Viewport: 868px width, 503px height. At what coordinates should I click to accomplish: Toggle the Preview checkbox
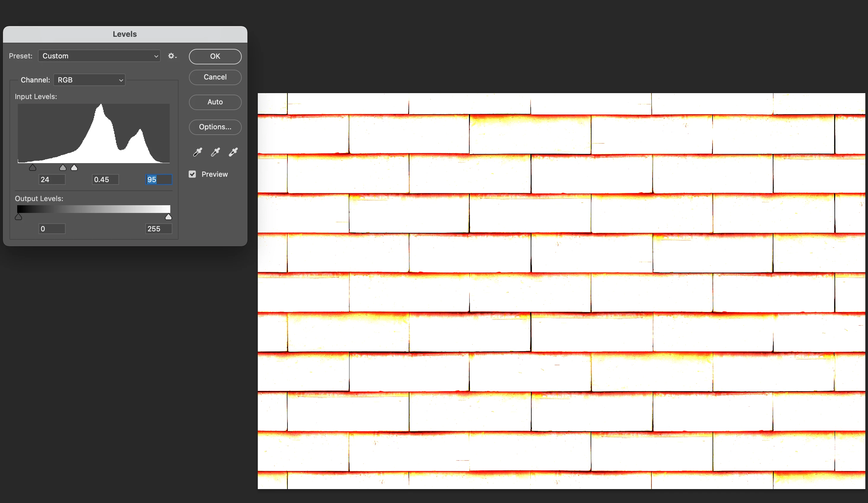[x=192, y=174]
